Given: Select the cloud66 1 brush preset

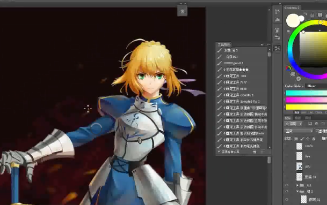Looking at the screenshot, I should (242, 95).
